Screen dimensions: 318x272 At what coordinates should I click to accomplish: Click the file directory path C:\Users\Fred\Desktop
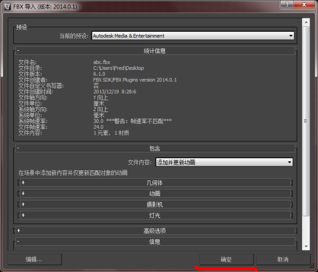pos(118,68)
